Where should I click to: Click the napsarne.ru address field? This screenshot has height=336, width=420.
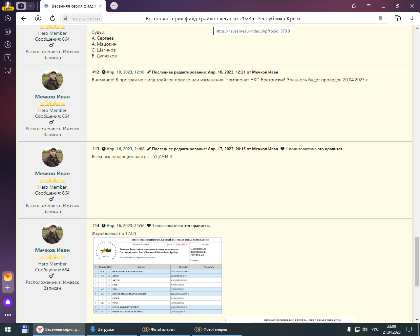(86, 18)
